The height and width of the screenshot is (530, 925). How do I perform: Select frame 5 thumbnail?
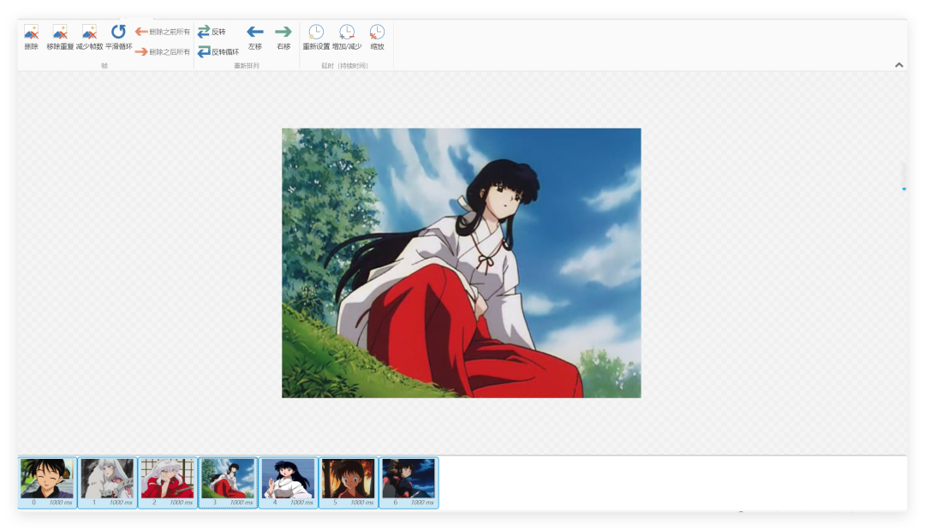pyautogui.click(x=348, y=482)
